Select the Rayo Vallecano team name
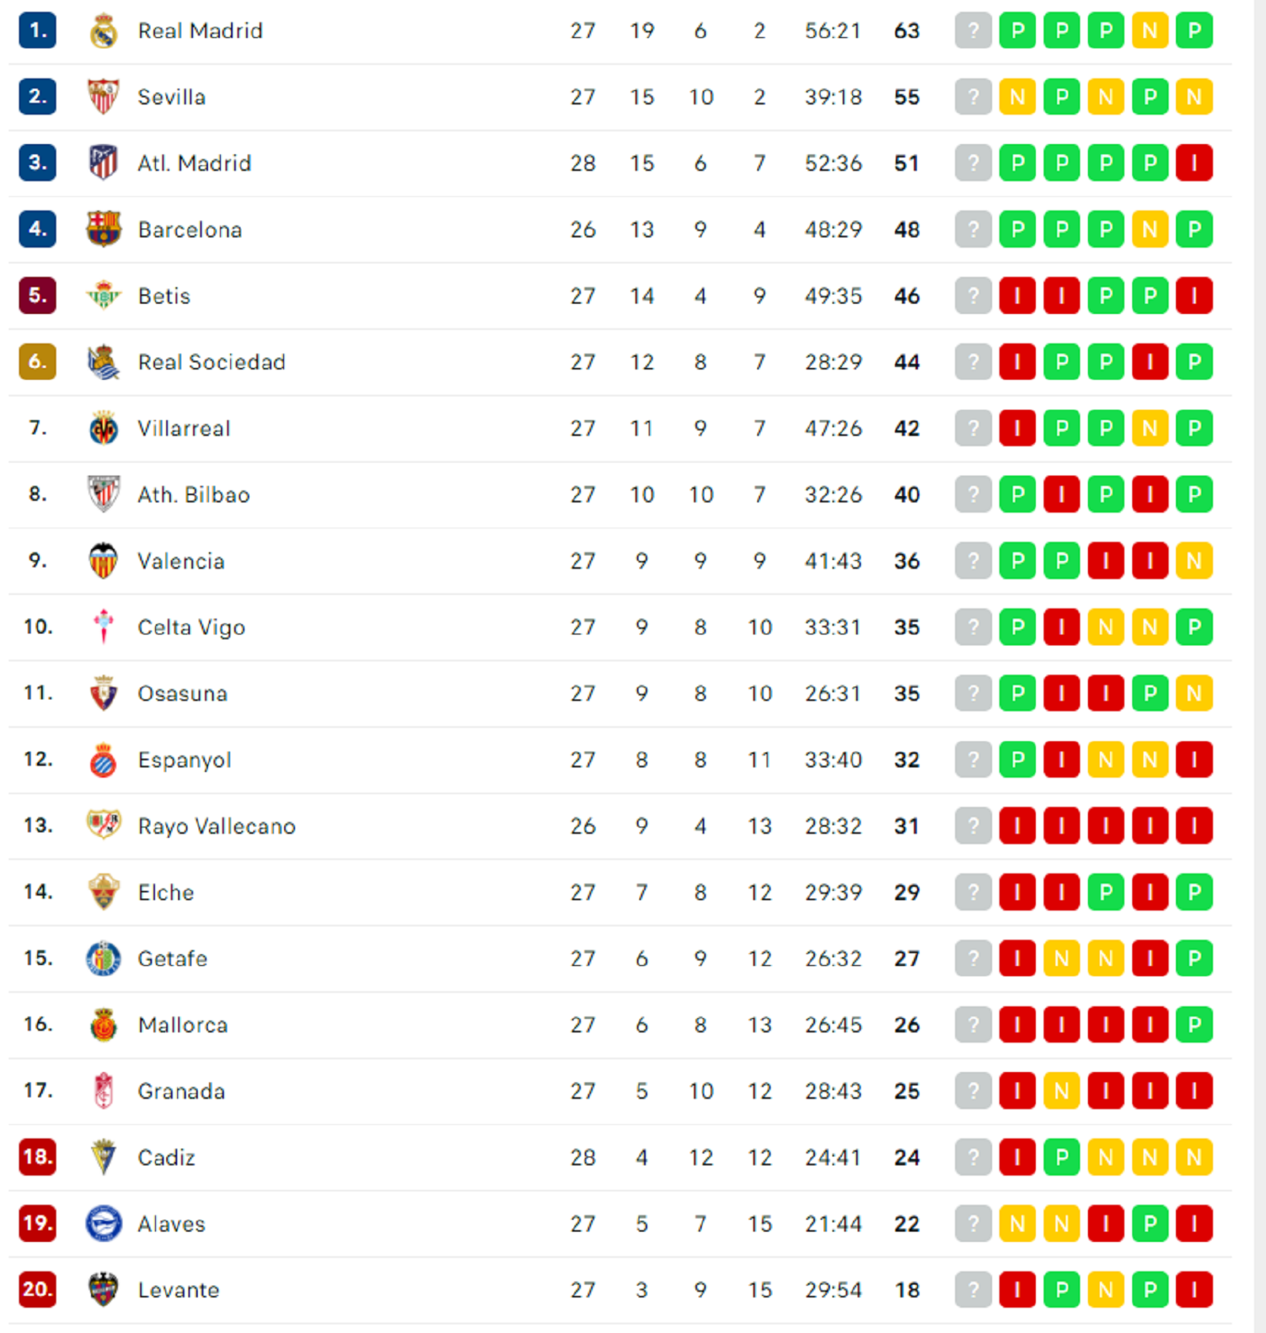Viewport: 1266px width, 1333px height. tap(216, 826)
